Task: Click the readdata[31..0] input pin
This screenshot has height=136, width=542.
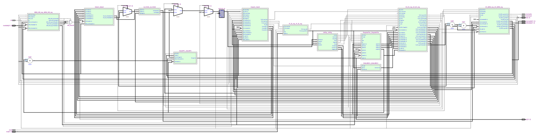Action: (x=14, y=26)
